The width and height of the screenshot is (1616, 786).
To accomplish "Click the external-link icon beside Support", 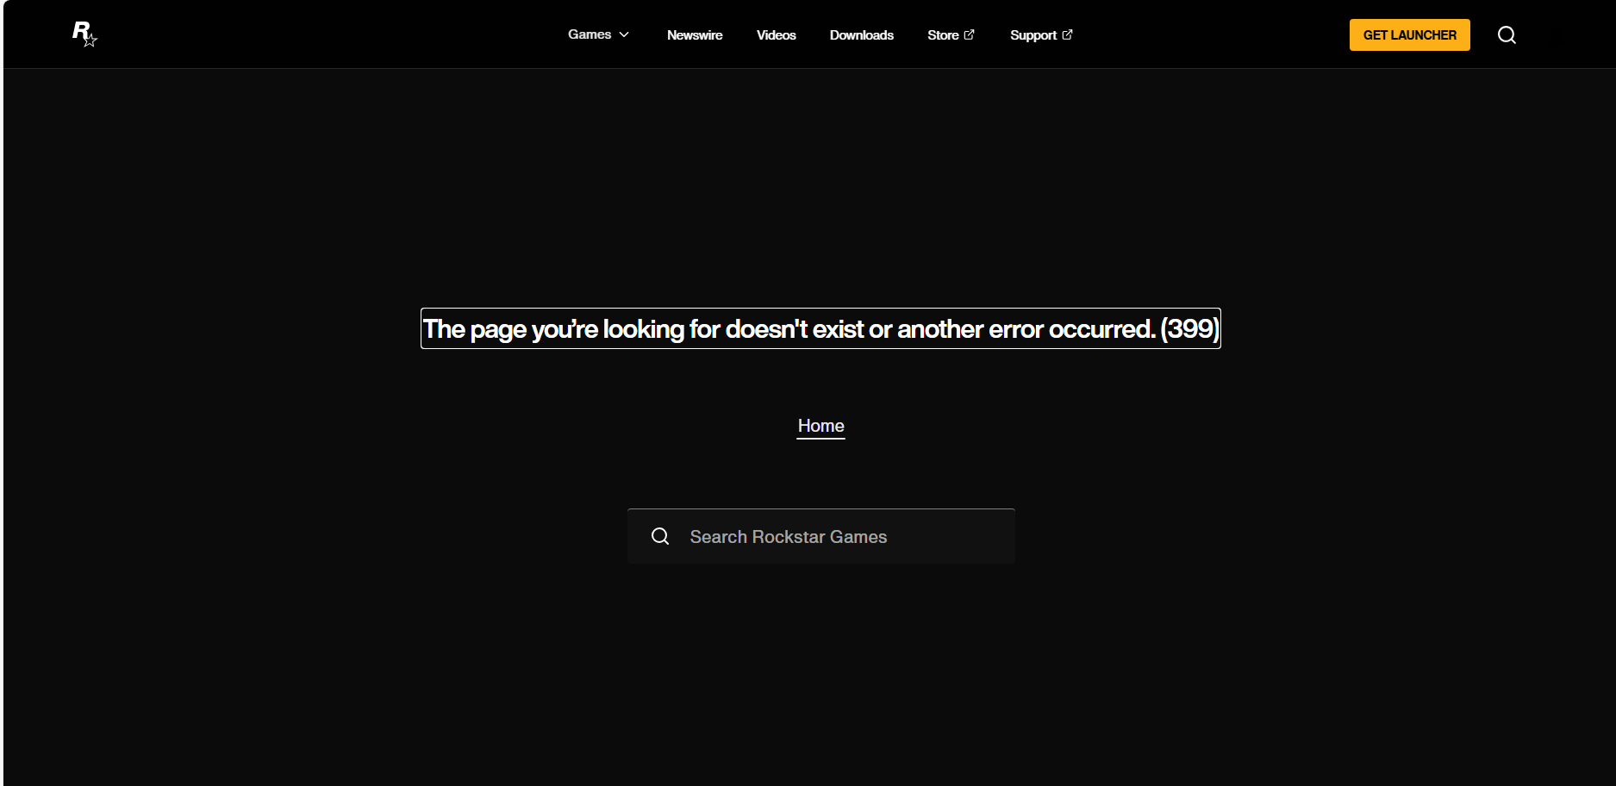I will pyautogui.click(x=1067, y=34).
